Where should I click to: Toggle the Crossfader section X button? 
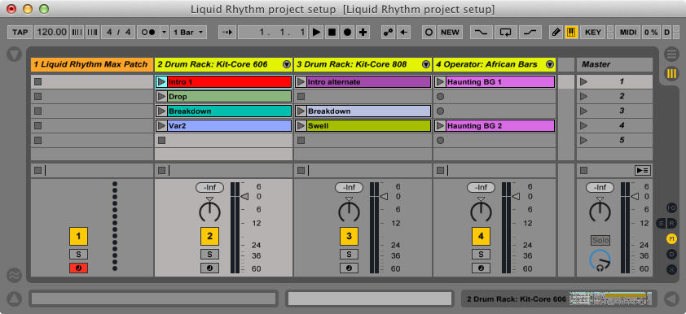(x=671, y=269)
